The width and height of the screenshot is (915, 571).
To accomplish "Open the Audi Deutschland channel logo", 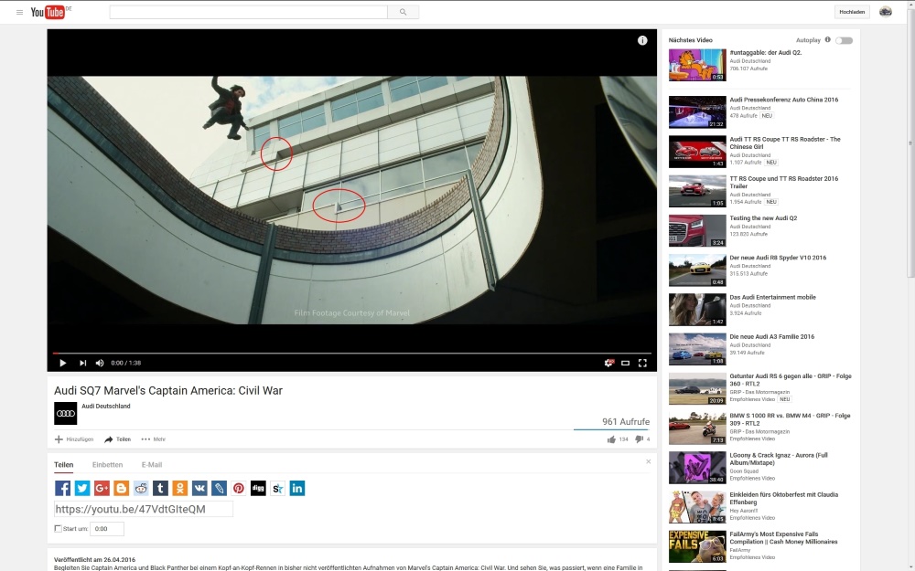I will pos(65,413).
